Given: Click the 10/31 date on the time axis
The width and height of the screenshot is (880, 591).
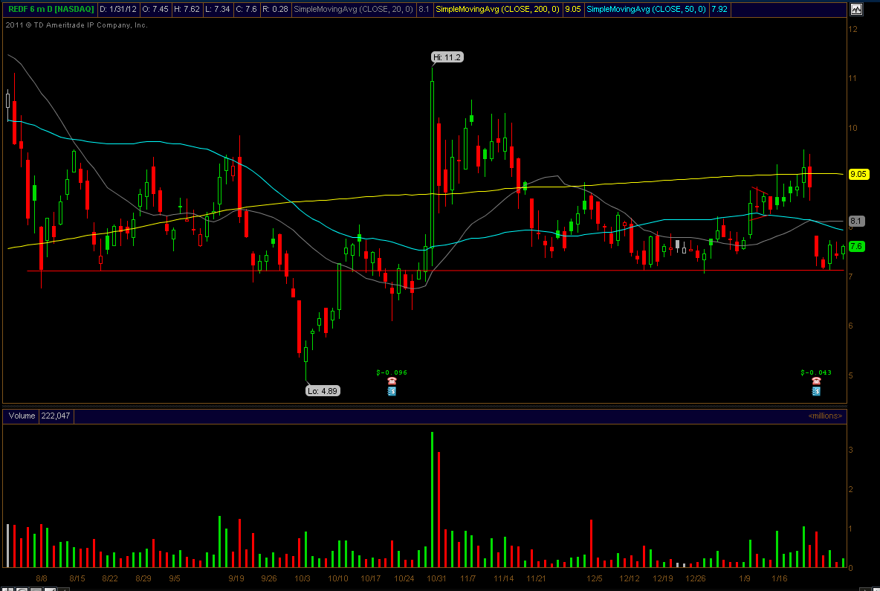Looking at the screenshot, I should point(436,578).
